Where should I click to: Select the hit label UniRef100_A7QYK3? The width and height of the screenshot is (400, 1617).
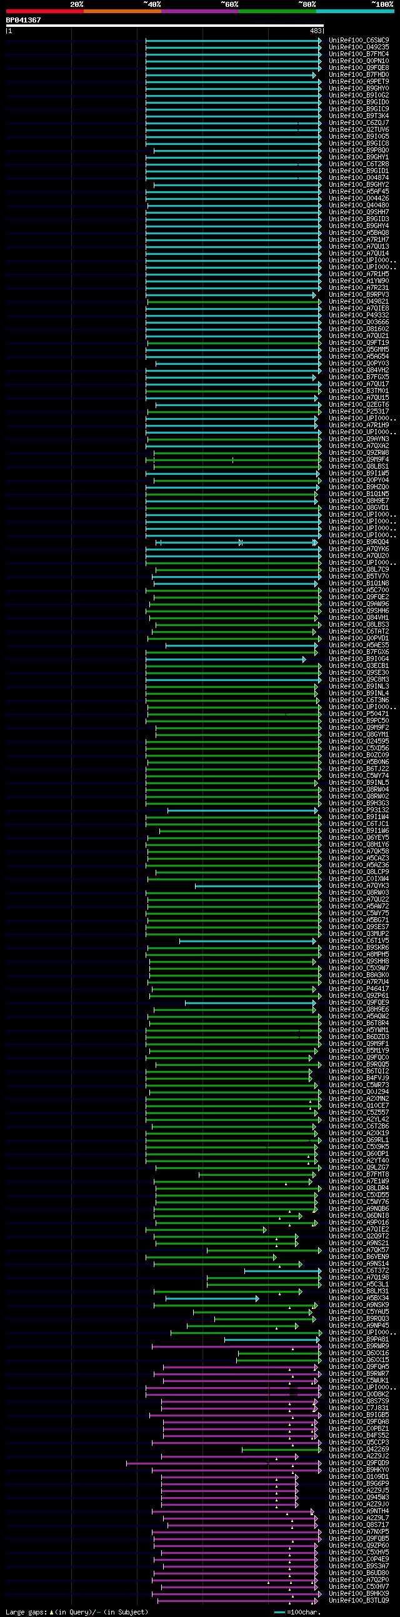[359, 886]
